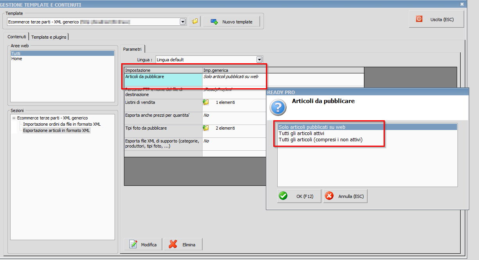Switch to the Contenuti tab
This screenshot has height=260, width=479.
pos(17,37)
